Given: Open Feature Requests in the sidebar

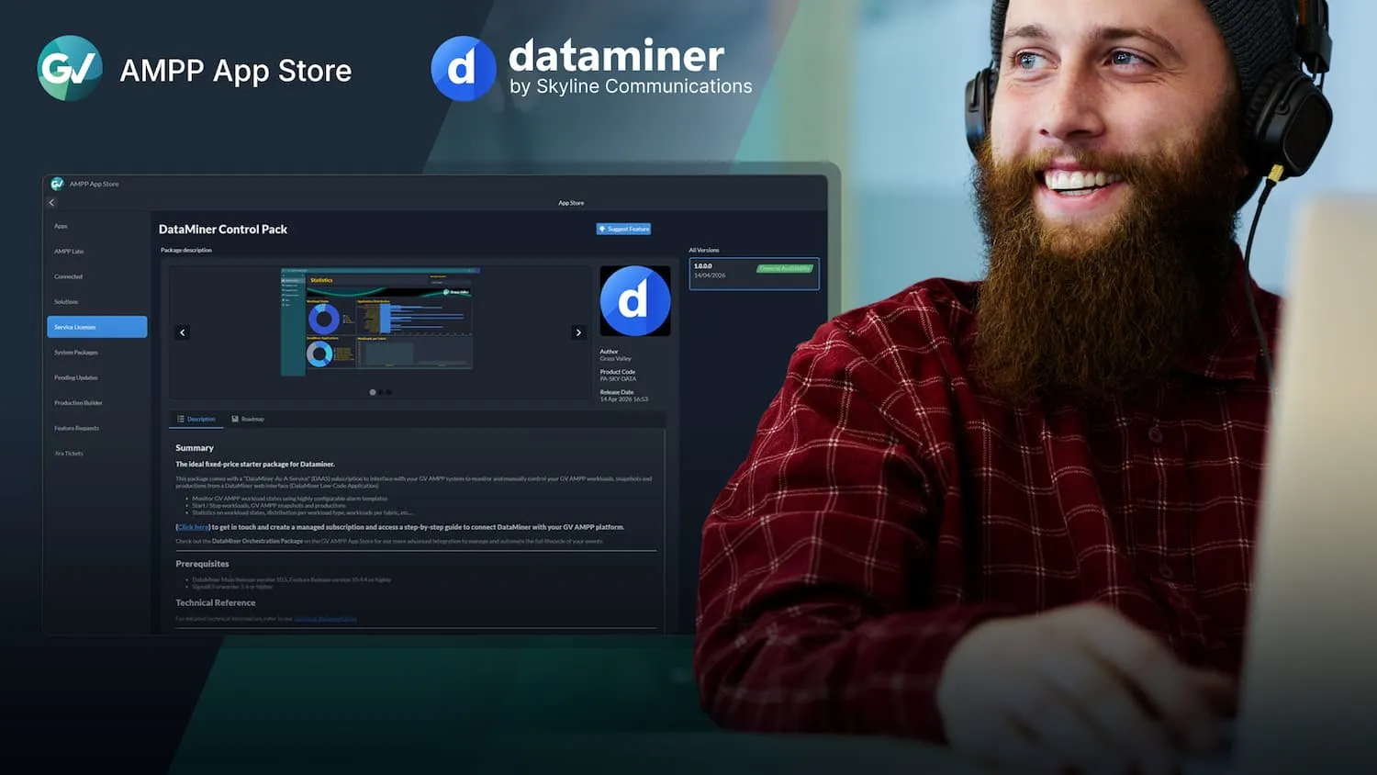Looking at the screenshot, I should pos(76,428).
